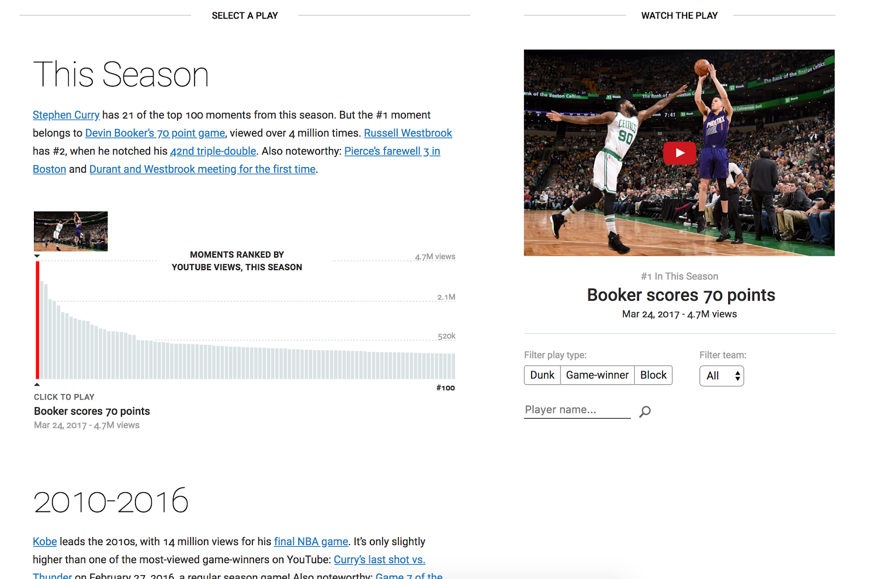Screen dimensions: 874x579
Task: Click the WATCH THE PLAY section header
Action: [680, 16]
